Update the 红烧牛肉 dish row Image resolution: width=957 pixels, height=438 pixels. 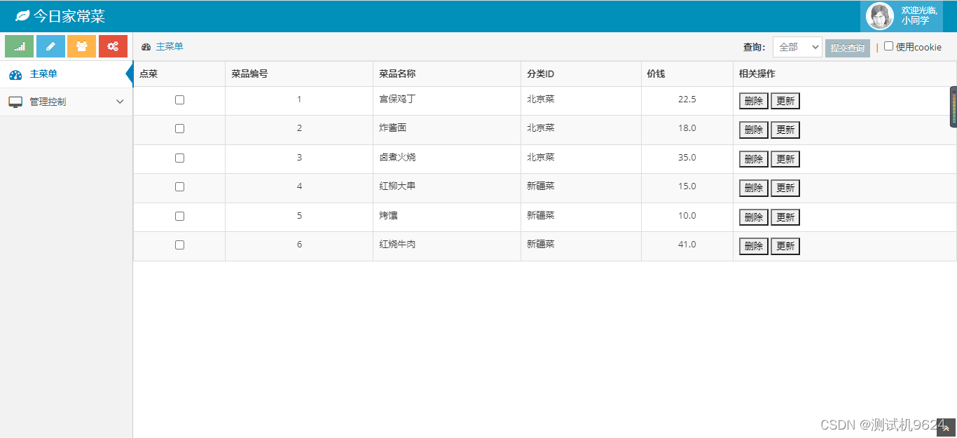tap(785, 246)
